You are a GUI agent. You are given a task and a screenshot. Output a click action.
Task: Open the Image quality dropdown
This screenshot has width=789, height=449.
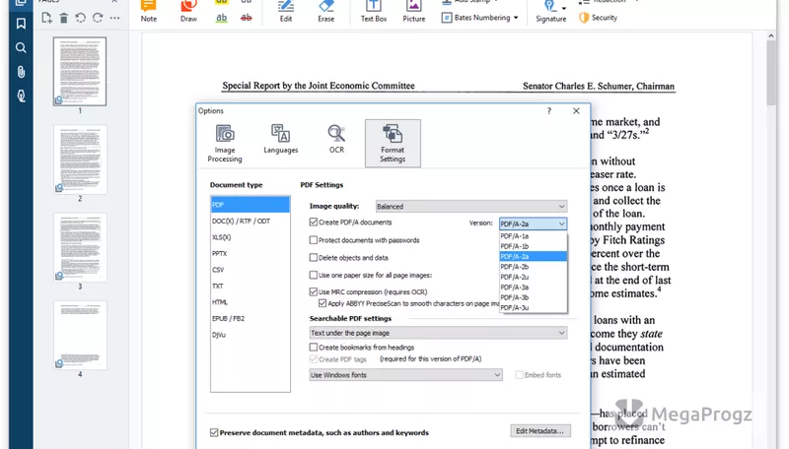pos(471,206)
